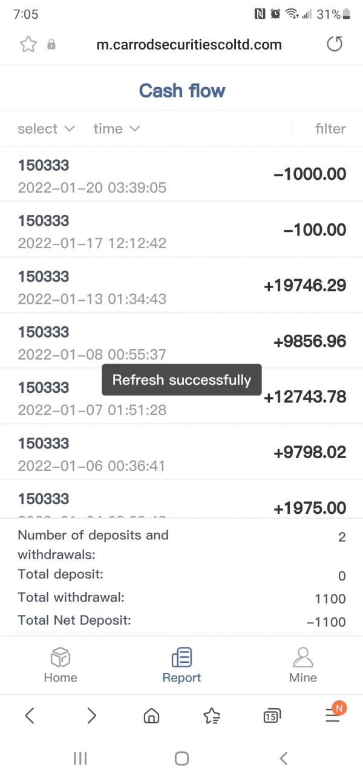Open the time dropdown
The height and width of the screenshot is (779, 363).
pyautogui.click(x=116, y=128)
